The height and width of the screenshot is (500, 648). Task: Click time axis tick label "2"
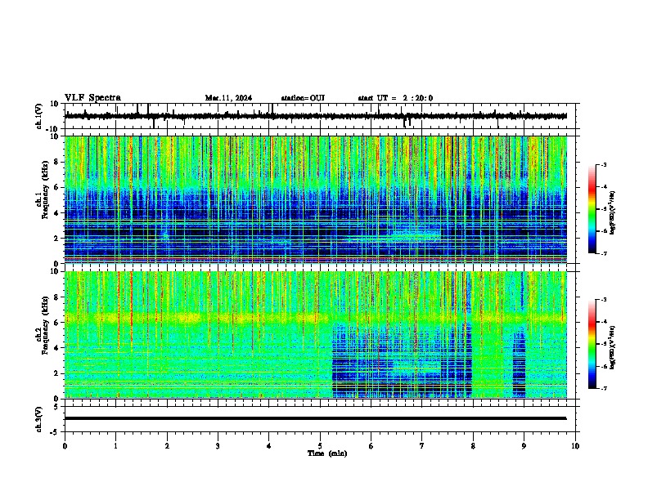pyautogui.click(x=167, y=446)
